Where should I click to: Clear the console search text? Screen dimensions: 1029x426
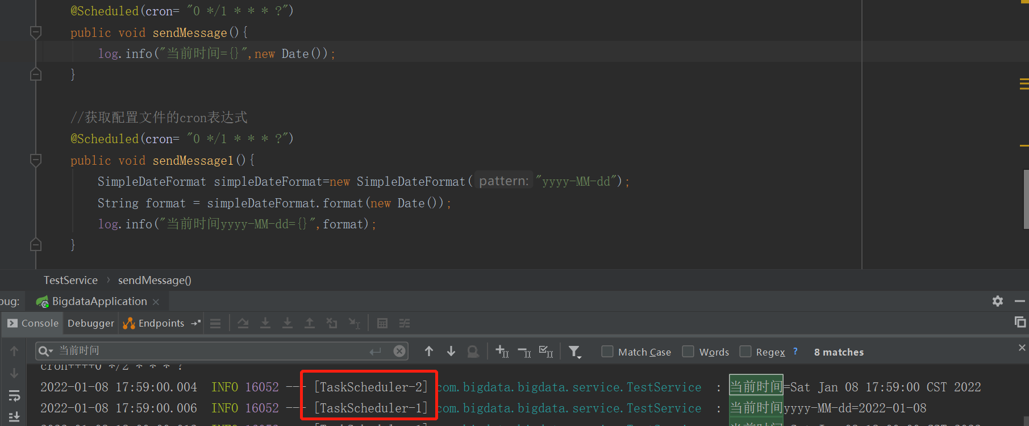[399, 351]
